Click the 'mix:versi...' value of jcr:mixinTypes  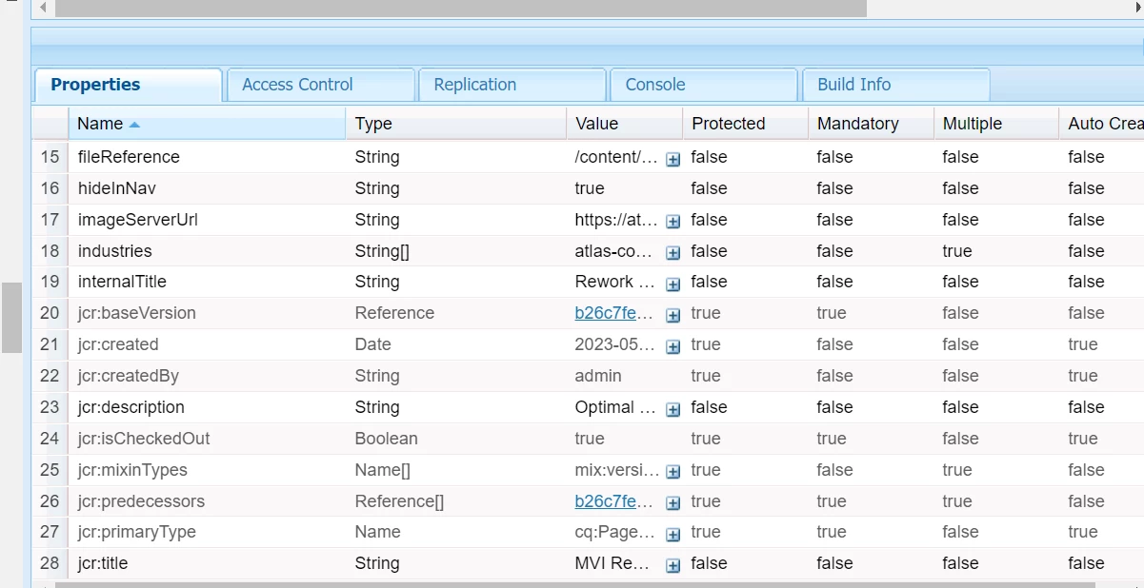616,470
